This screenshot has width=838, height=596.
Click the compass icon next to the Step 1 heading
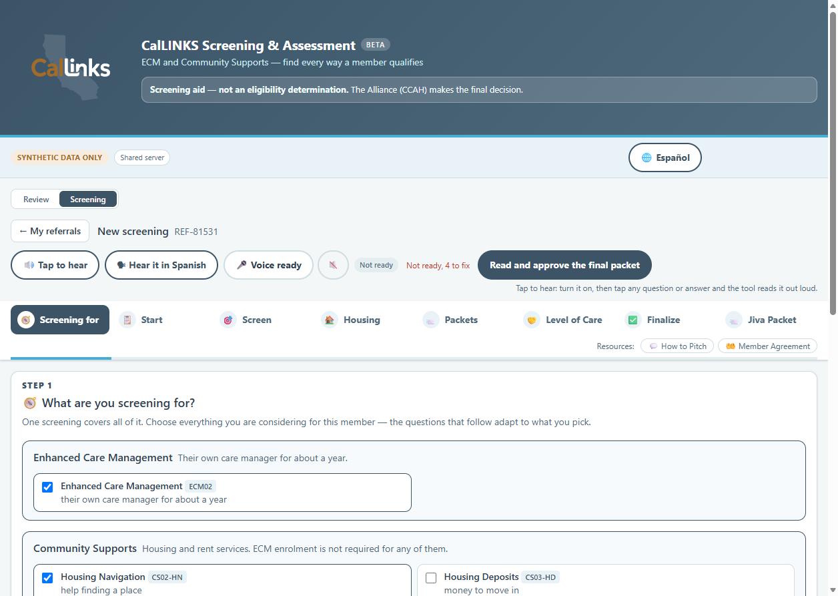30,403
